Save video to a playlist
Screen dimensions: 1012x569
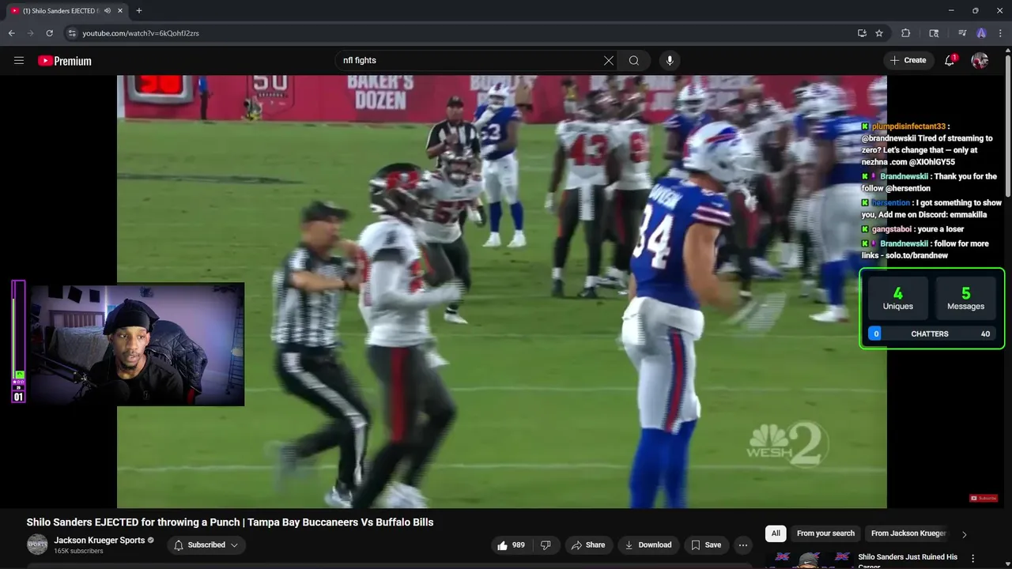click(706, 545)
